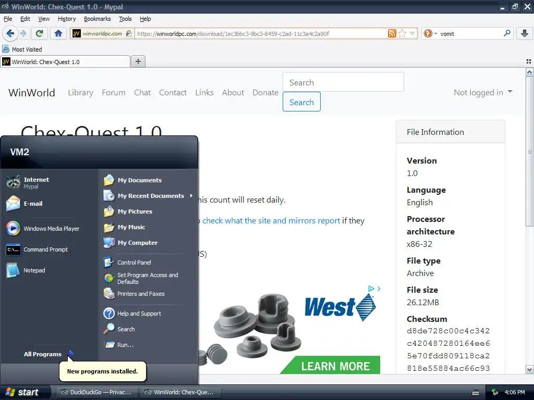Open the About page
The image size is (534, 400).
tap(233, 93)
